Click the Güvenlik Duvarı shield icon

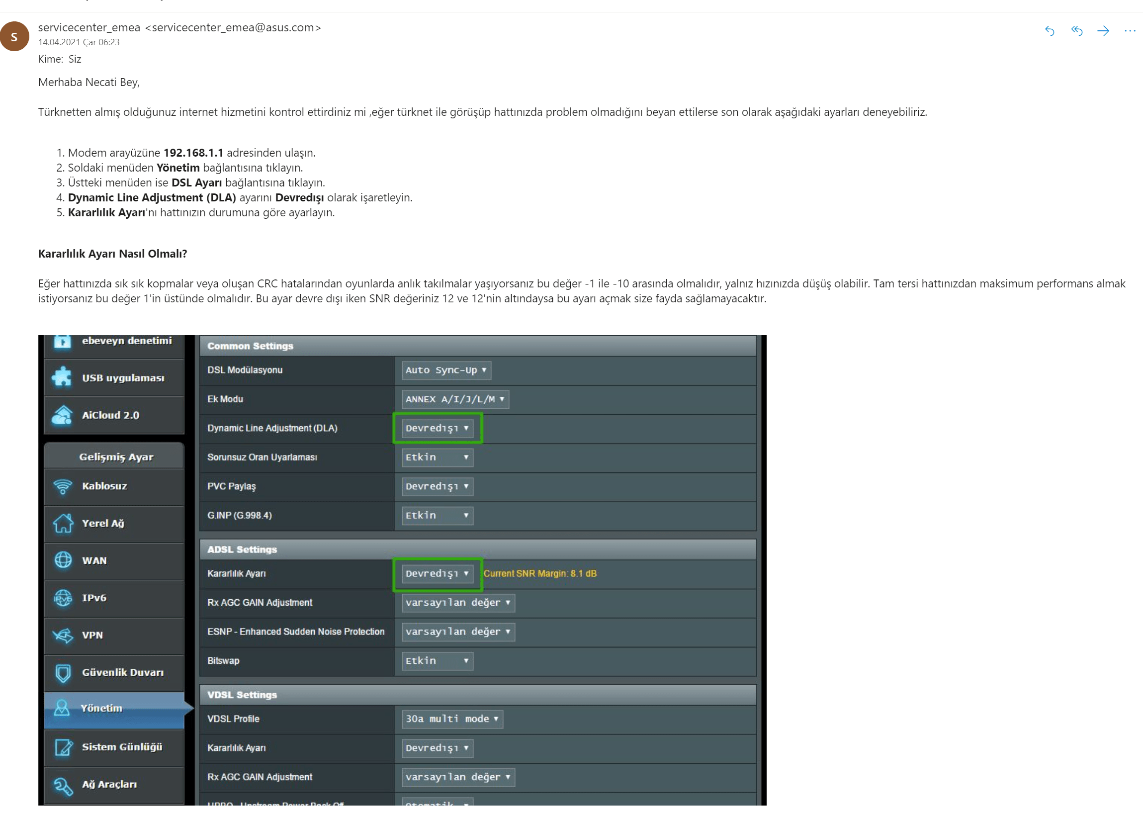(x=63, y=672)
